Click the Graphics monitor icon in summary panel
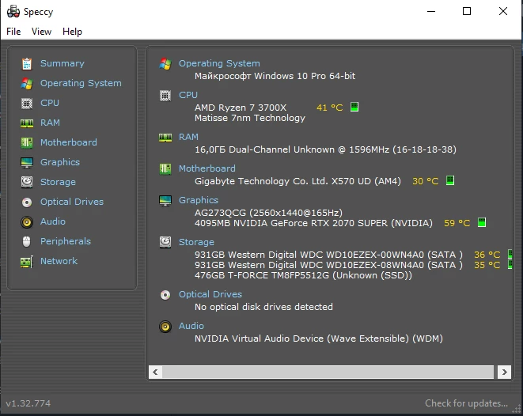The image size is (523, 416). click(165, 201)
